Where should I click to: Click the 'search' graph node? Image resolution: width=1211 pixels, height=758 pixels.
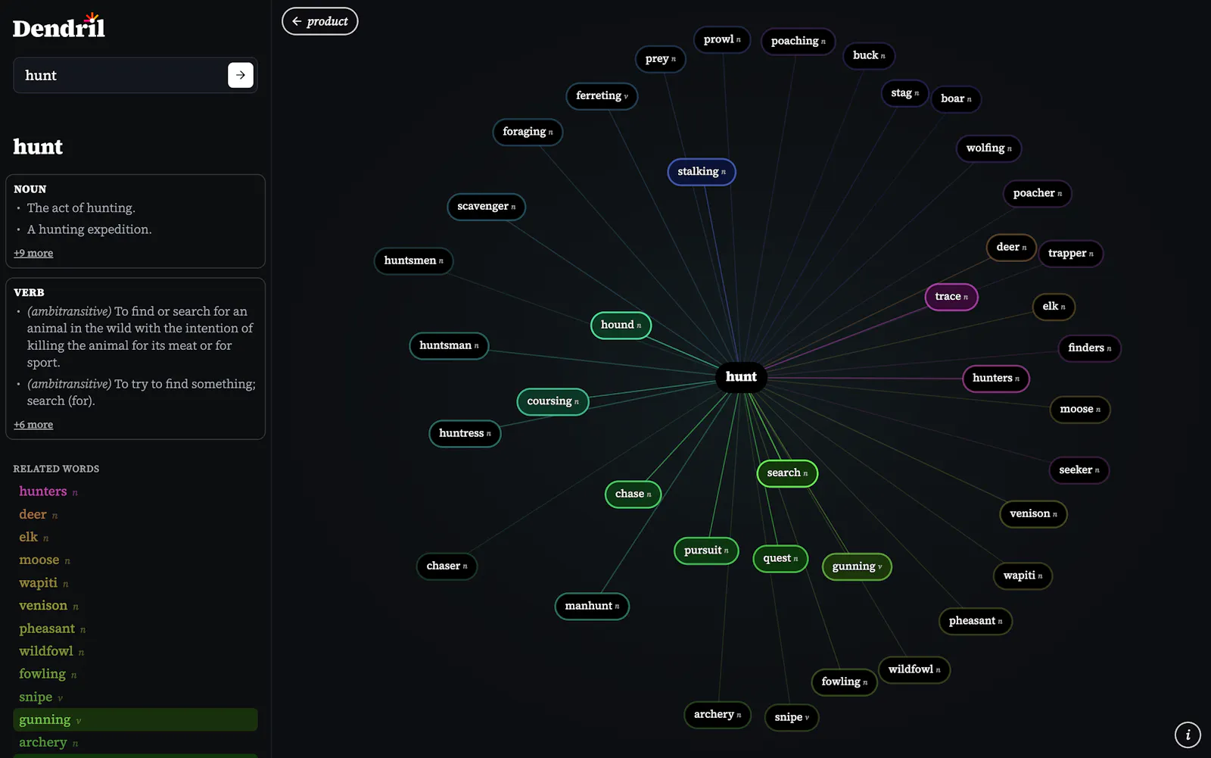(x=787, y=473)
